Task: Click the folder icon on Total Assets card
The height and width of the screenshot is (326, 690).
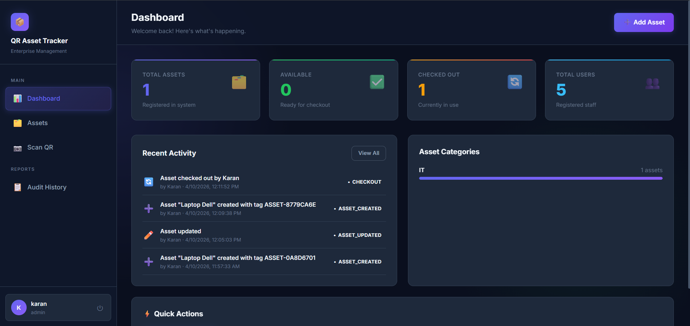Action: pos(239,82)
